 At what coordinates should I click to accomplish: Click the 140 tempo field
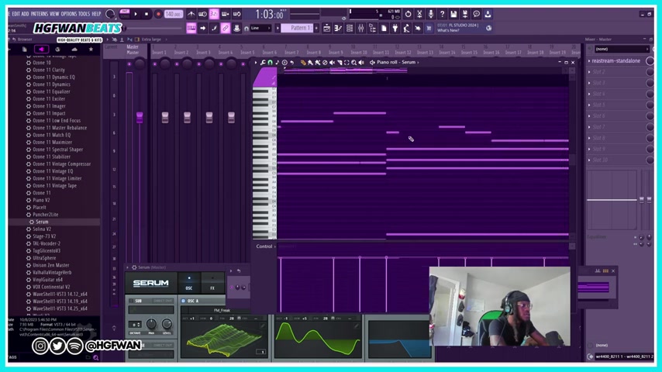(x=173, y=14)
